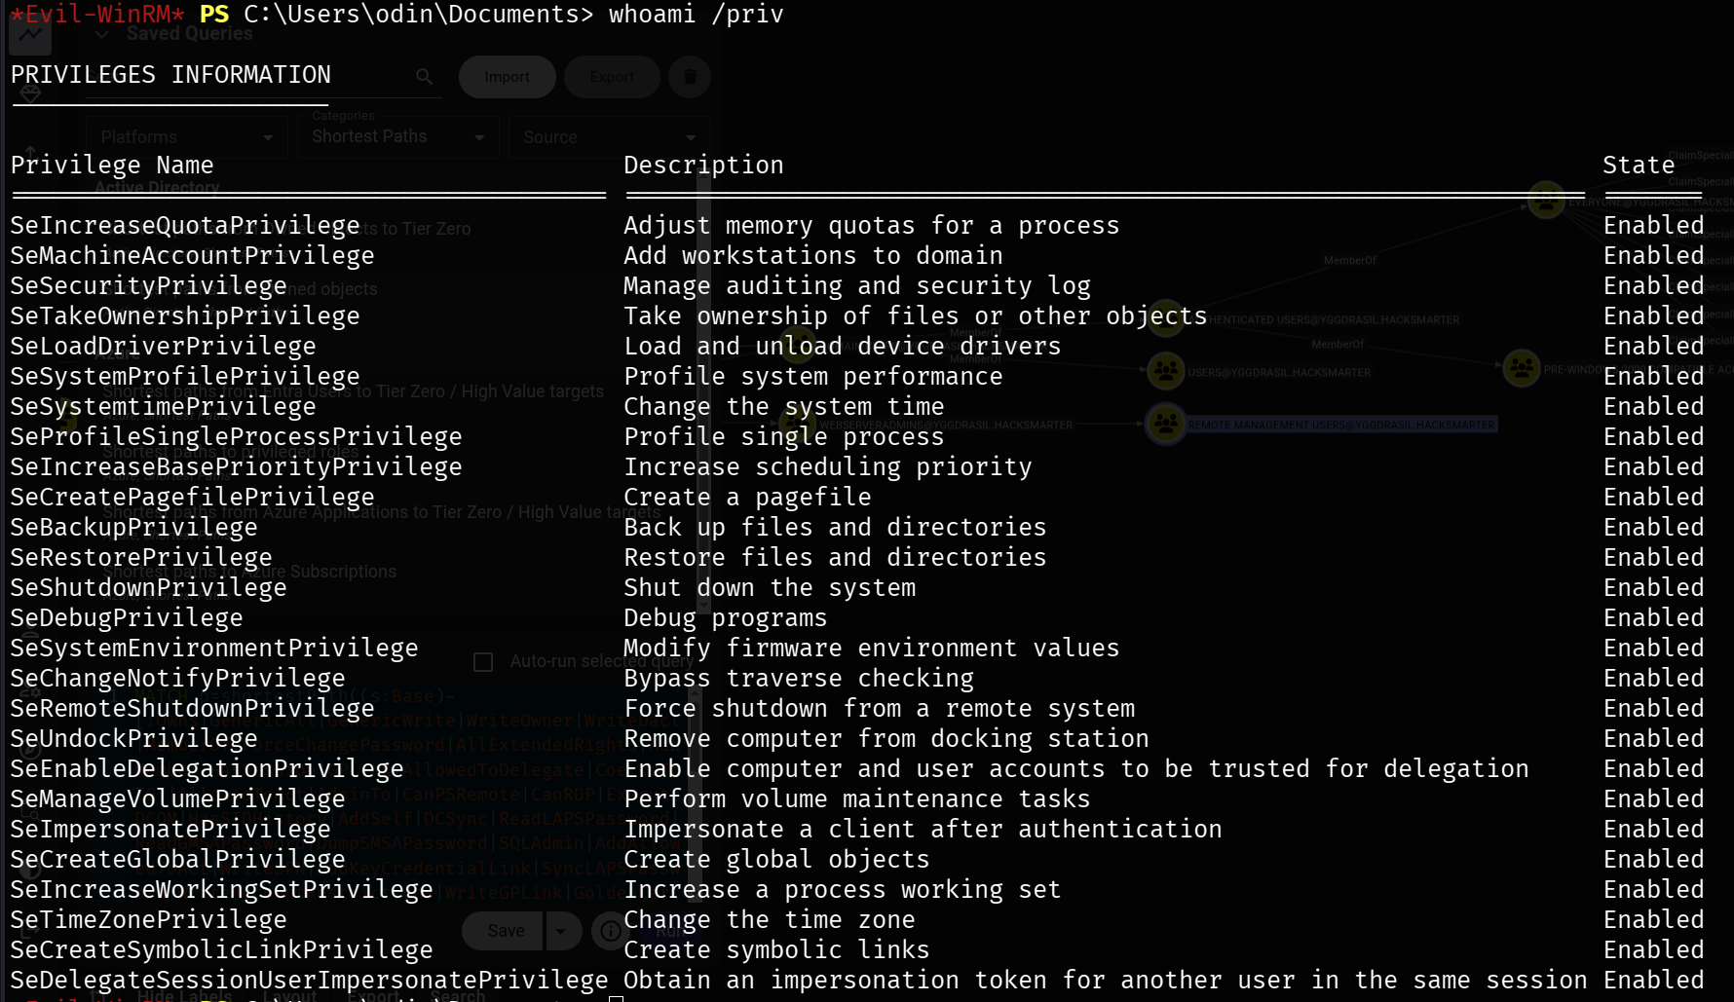Click 'SeCreateGlobalPrivilege' text
This screenshot has height=1002, width=1734.
click(x=177, y=860)
